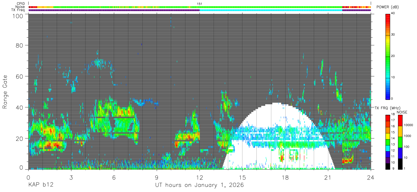Select the noise color bar legend
Viewport: 417px width, 192px height.
tap(400, 142)
